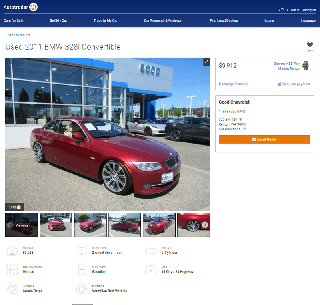
Task: Click the 18 City / 28 Highway value
Action: (x=177, y=272)
